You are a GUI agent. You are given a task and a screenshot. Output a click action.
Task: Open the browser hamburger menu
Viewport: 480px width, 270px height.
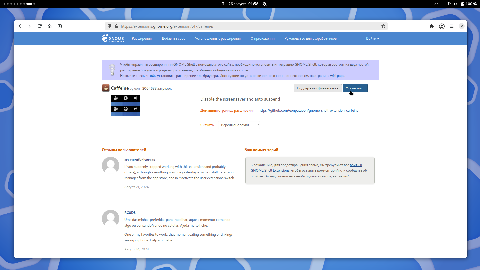tap(452, 26)
